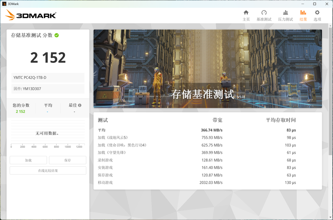
Task: Click the 平均存取时间 column header
Action: point(281,120)
